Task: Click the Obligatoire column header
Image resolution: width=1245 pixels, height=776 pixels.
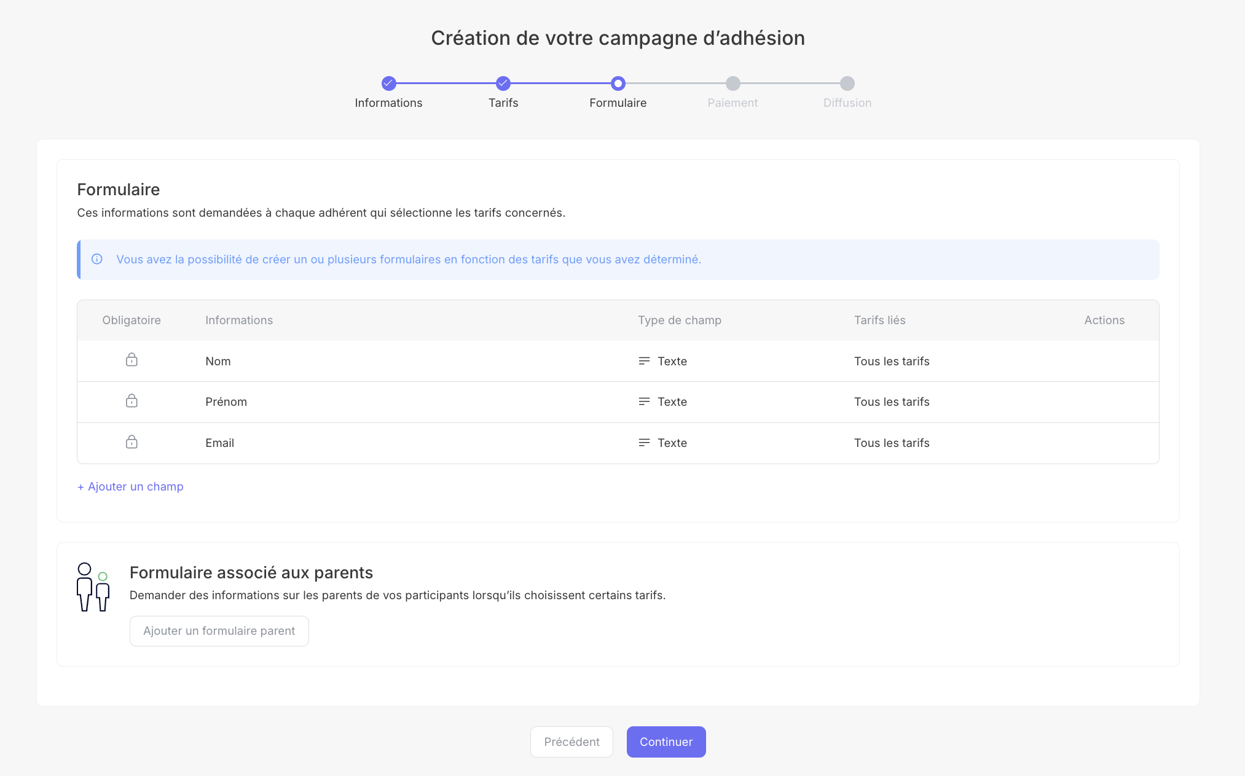Action: coord(132,320)
